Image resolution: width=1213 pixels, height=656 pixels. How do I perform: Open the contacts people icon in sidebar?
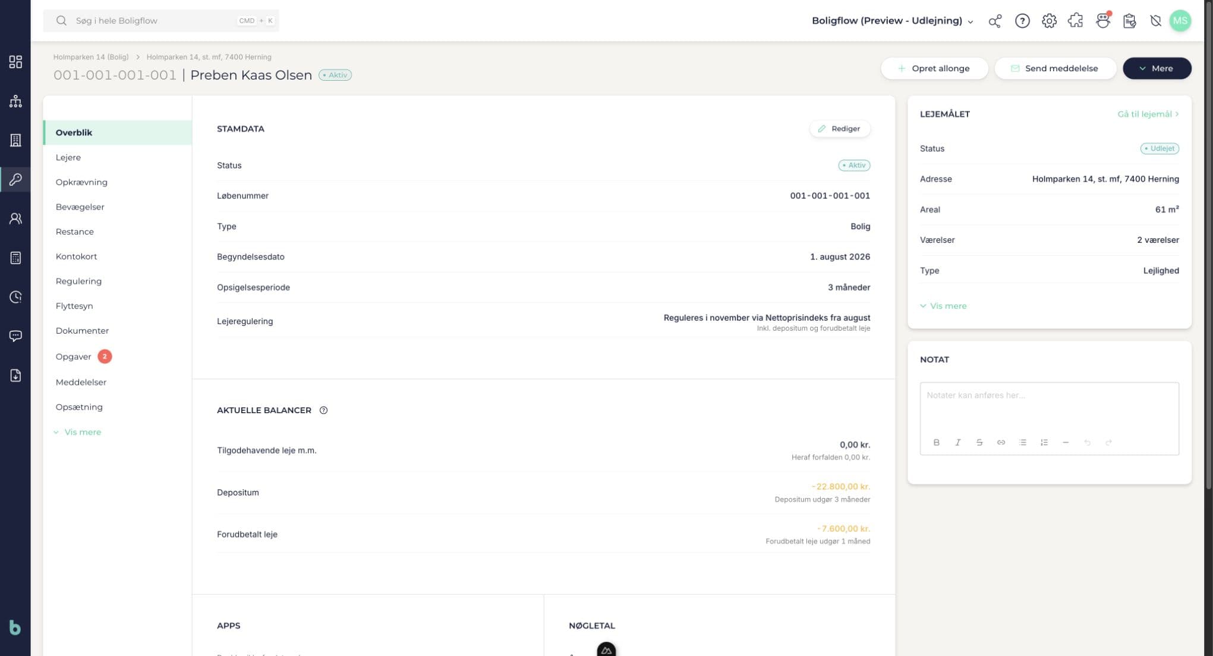pyautogui.click(x=15, y=218)
